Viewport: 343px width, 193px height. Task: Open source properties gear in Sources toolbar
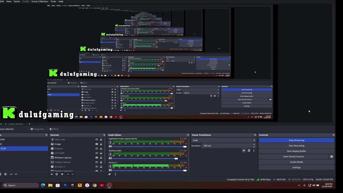pyautogui.click(x=62, y=174)
